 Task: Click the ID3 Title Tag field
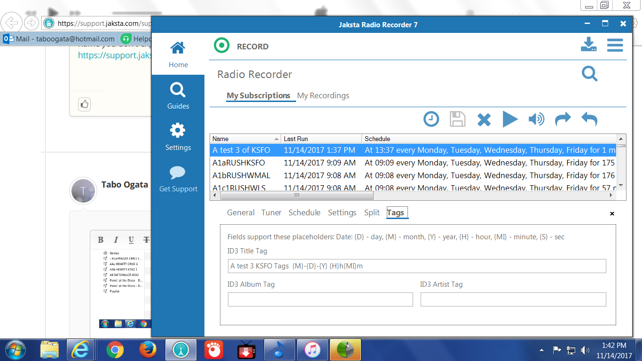417,266
